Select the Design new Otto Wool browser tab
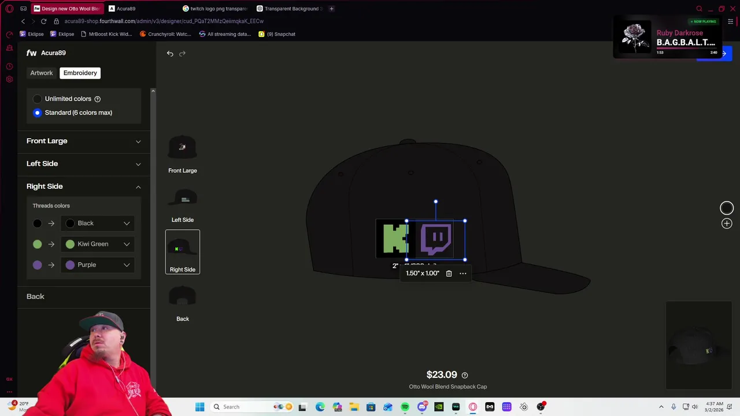 (x=66, y=9)
